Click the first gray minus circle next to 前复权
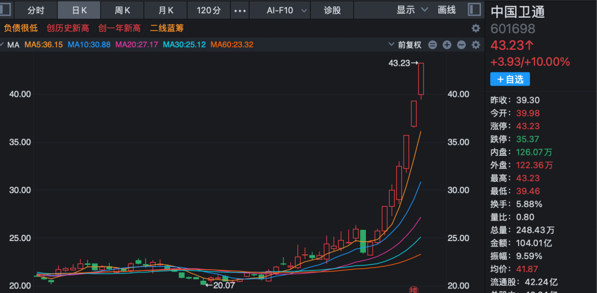The height and width of the screenshot is (293, 597). [432, 45]
